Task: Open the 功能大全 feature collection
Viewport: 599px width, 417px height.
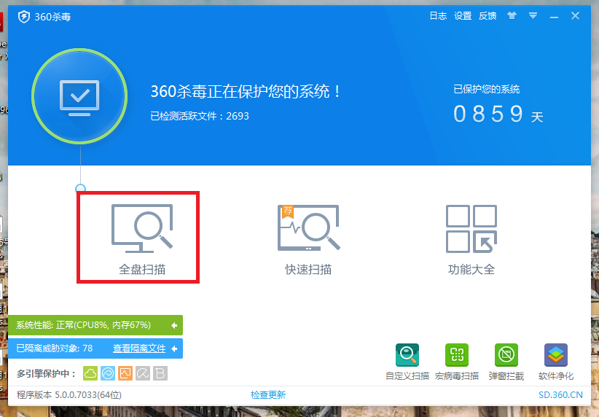Action: pos(471,237)
